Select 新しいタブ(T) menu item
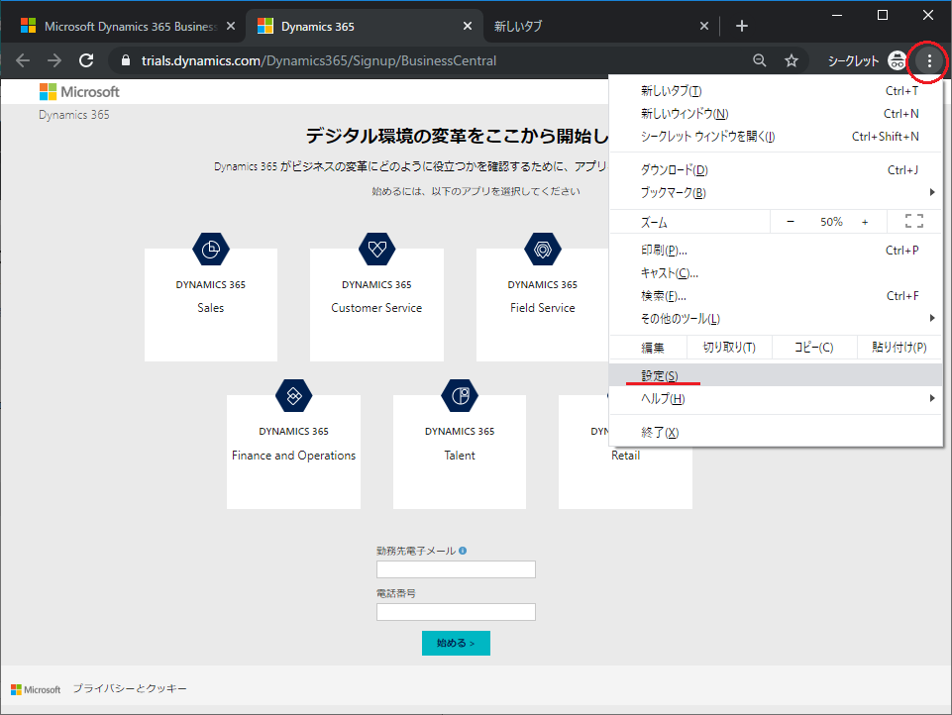952x715 pixels. (x=776, y=91)
